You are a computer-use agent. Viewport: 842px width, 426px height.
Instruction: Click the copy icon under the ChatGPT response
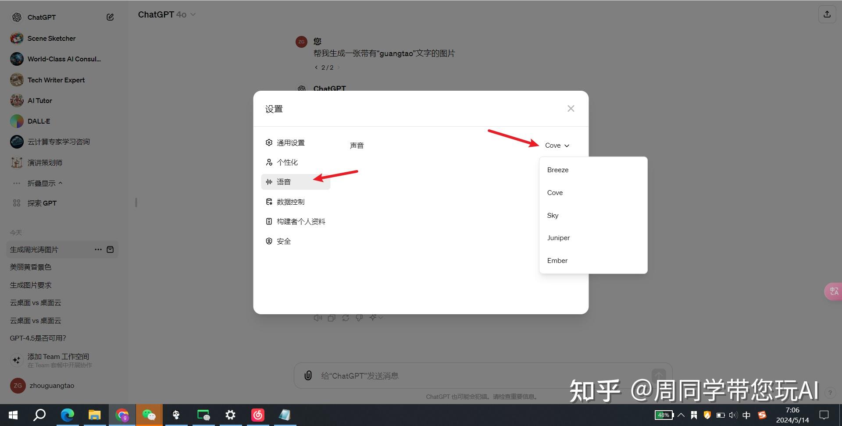click(x=332, y=317)
